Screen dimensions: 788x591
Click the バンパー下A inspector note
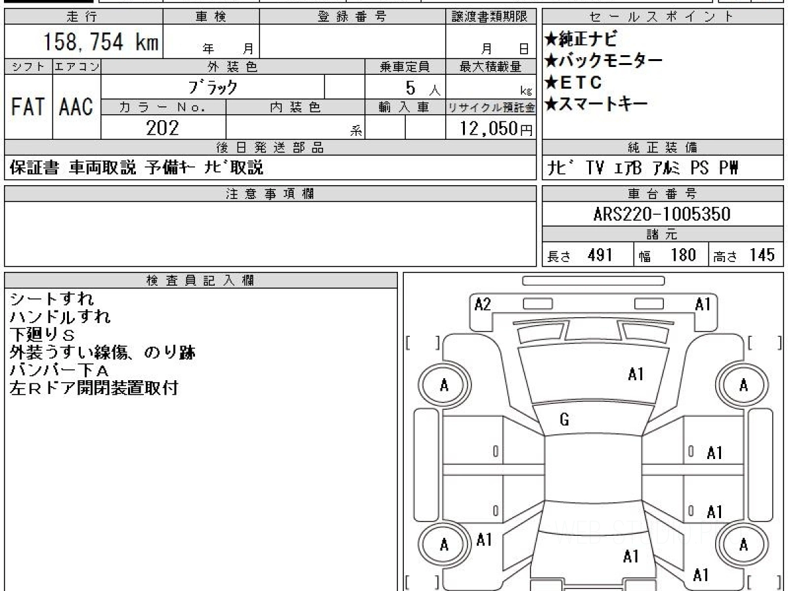[x=59, y=370]
